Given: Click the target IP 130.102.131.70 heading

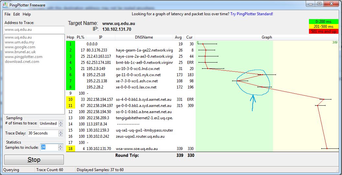Looking at the screenshot, I should point(117,29).
